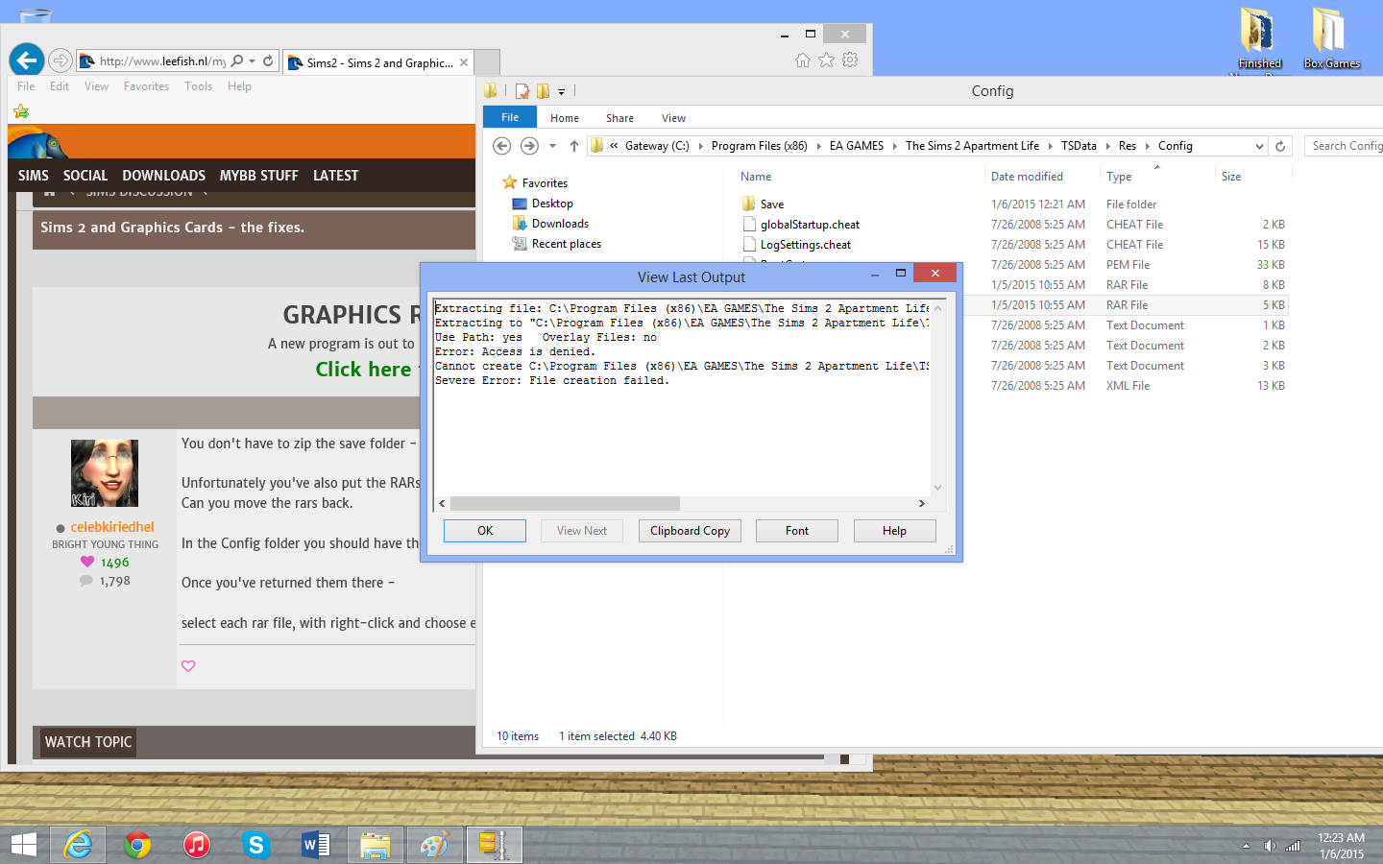Click the Font button in the dialog

coord(796,531)
